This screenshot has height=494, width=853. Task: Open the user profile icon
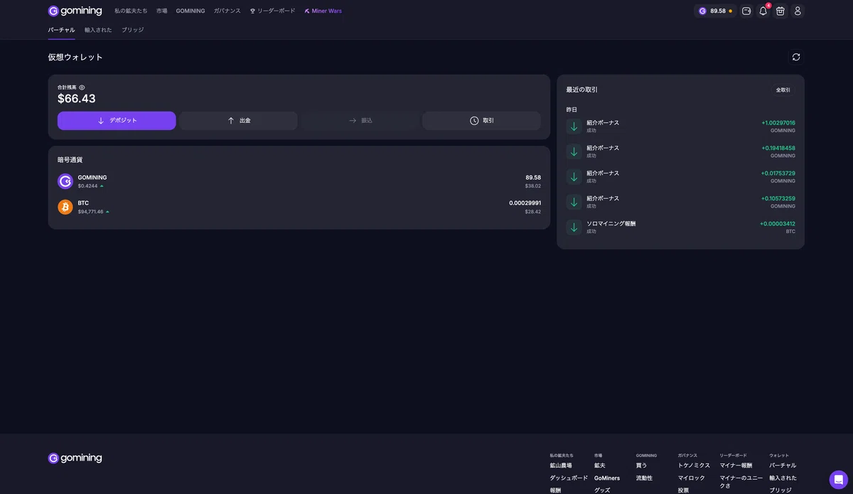click(798, 11)
